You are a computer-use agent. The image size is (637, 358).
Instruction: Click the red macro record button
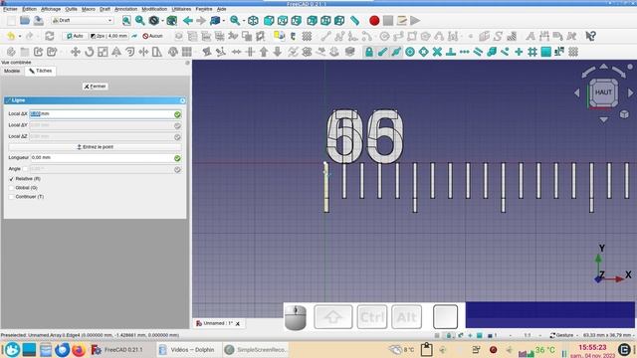coord(374,20)
